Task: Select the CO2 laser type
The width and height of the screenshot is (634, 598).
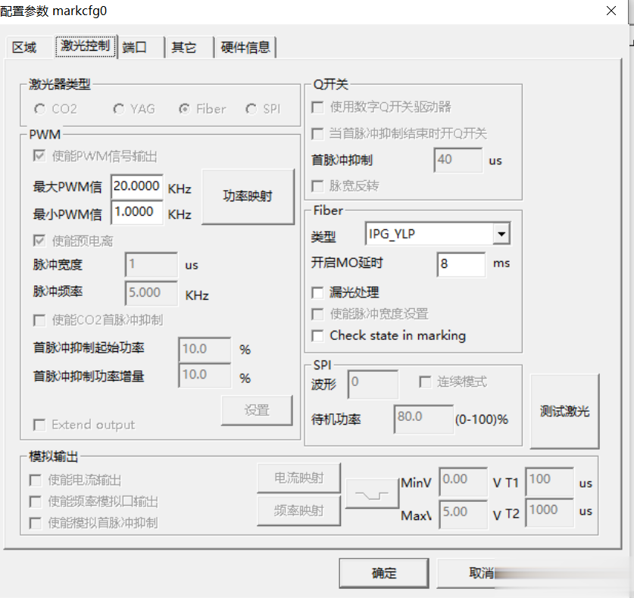Action: point(39,108)
